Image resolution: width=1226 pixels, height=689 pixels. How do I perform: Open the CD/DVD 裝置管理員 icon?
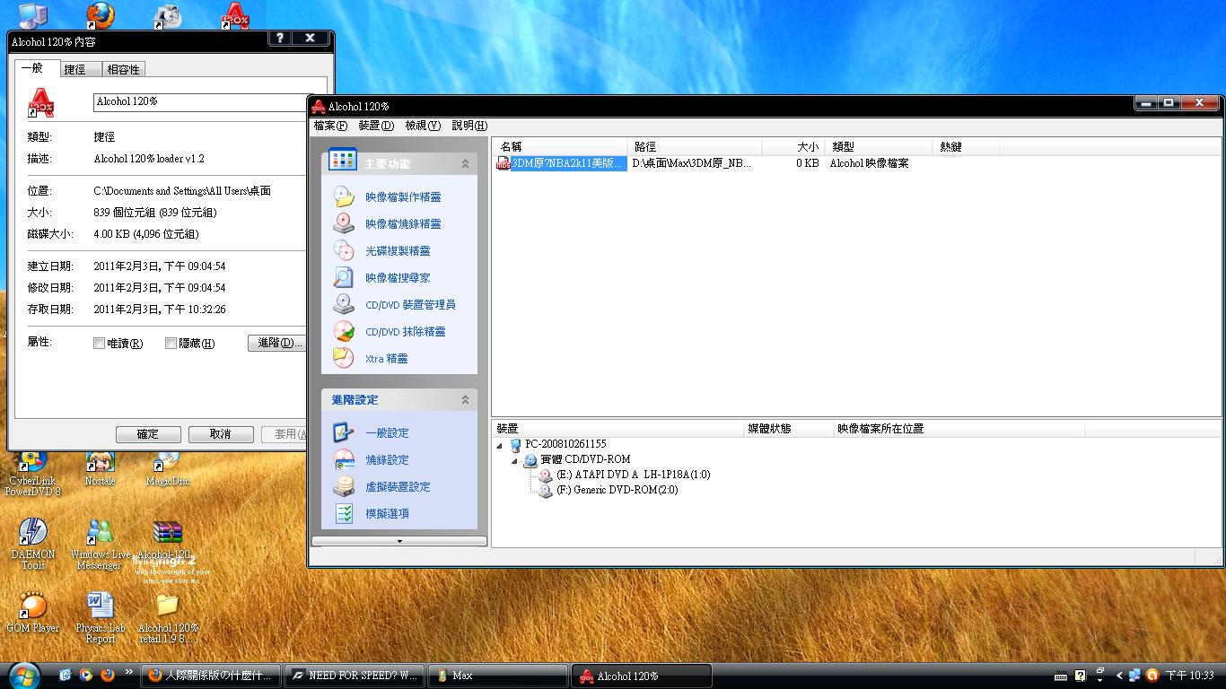click(343, 304)
